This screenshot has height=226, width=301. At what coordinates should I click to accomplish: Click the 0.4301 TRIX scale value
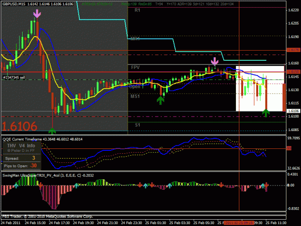pyautogui.click(x=293, y=174)
